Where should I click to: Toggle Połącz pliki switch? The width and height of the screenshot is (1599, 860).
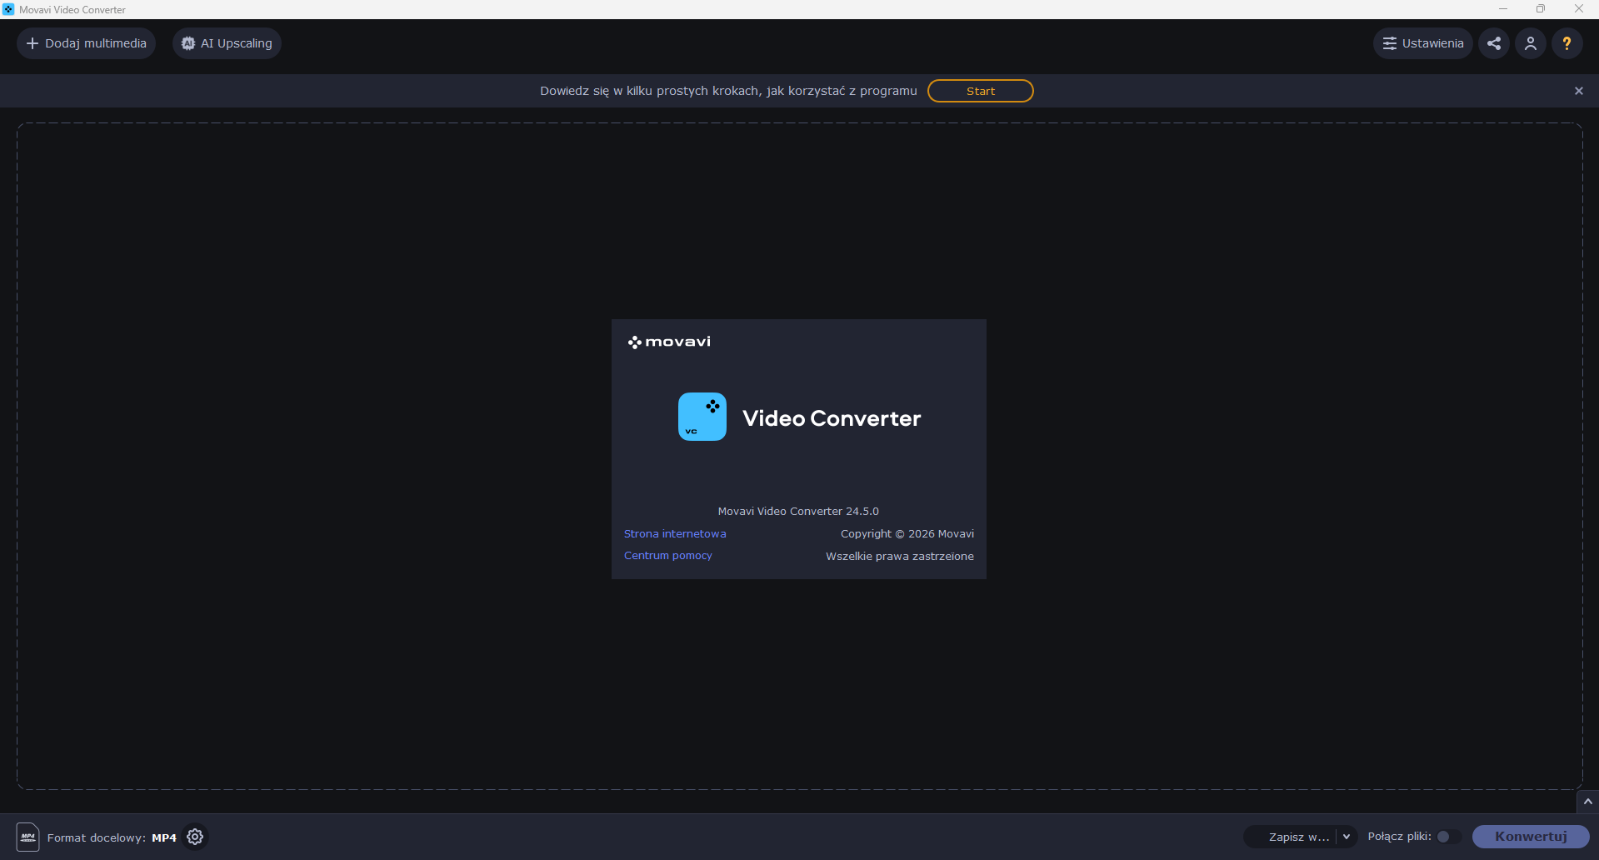1448,837
